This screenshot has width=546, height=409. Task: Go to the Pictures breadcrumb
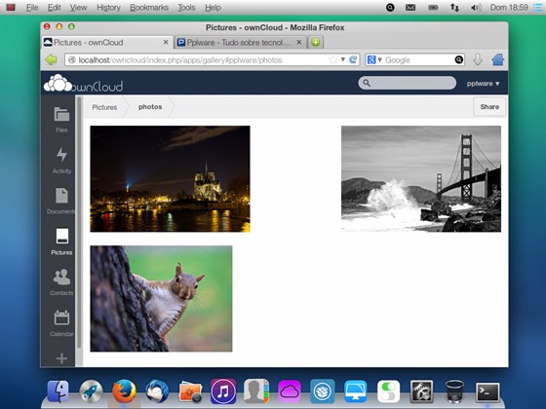point(104,107)
